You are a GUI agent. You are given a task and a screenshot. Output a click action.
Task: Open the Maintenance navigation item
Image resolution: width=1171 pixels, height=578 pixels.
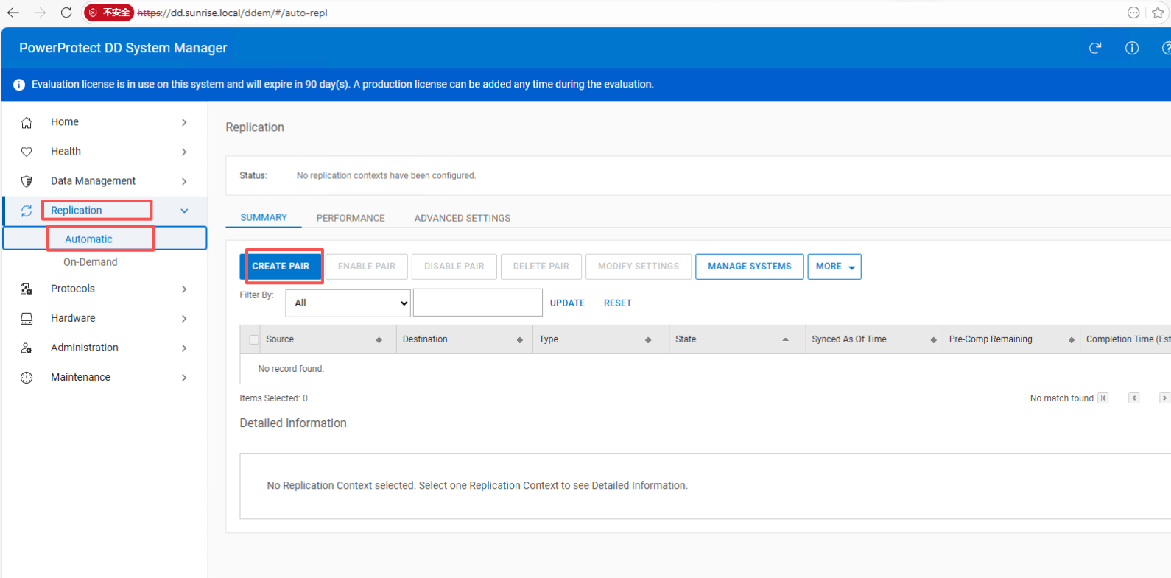pos(80,377)
